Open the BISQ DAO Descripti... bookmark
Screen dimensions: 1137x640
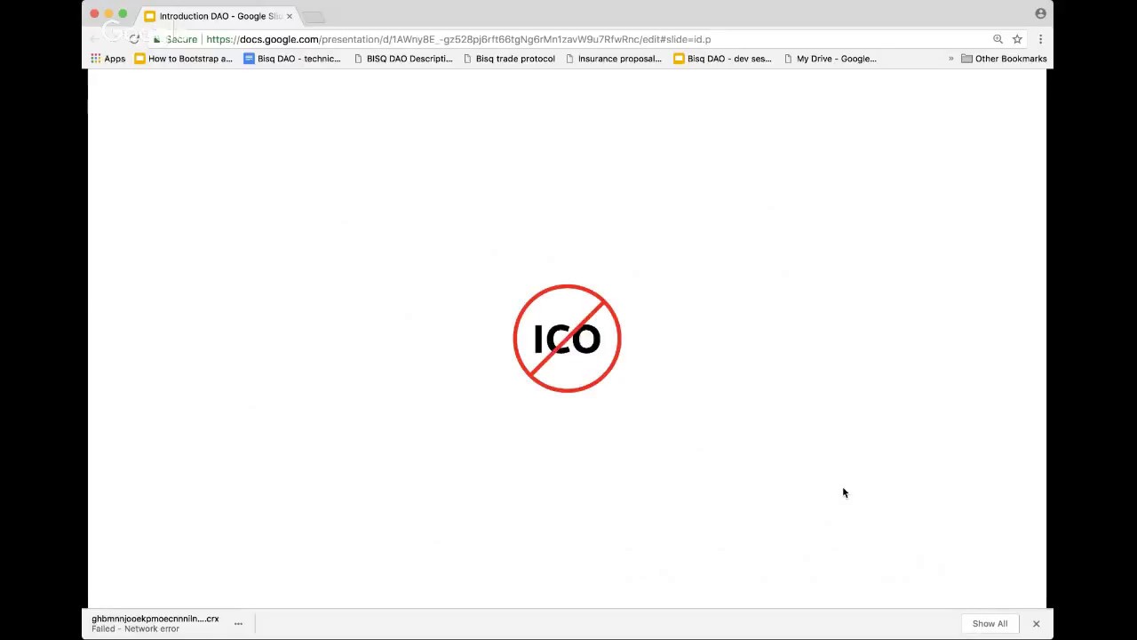403,59
